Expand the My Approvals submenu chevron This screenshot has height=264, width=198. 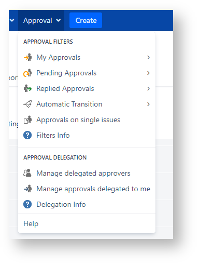pyautogui.click(x=148, y=57)
